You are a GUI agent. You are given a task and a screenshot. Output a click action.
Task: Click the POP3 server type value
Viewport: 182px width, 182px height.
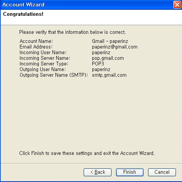(x=98, y=64)
